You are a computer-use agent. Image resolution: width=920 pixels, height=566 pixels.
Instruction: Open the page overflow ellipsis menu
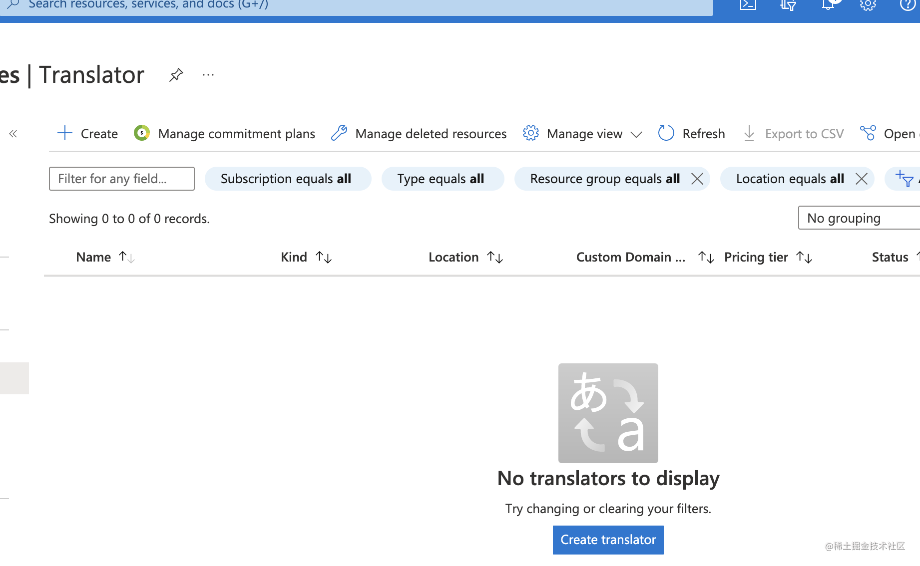pos(208,74)
